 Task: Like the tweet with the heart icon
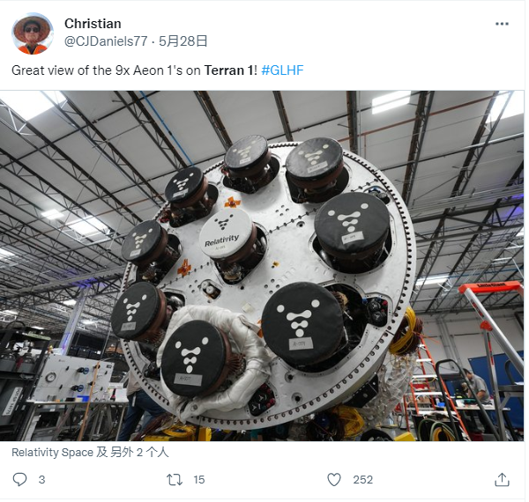pyautogui.click(x=334, y=479)
